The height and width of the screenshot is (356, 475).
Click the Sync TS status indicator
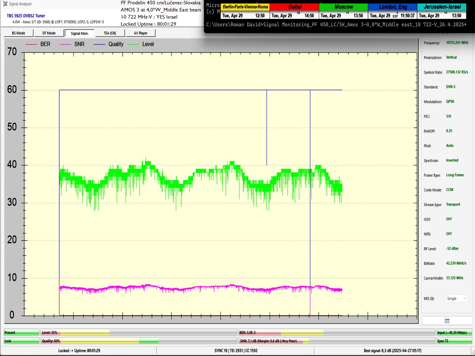[x=454, y=341]
